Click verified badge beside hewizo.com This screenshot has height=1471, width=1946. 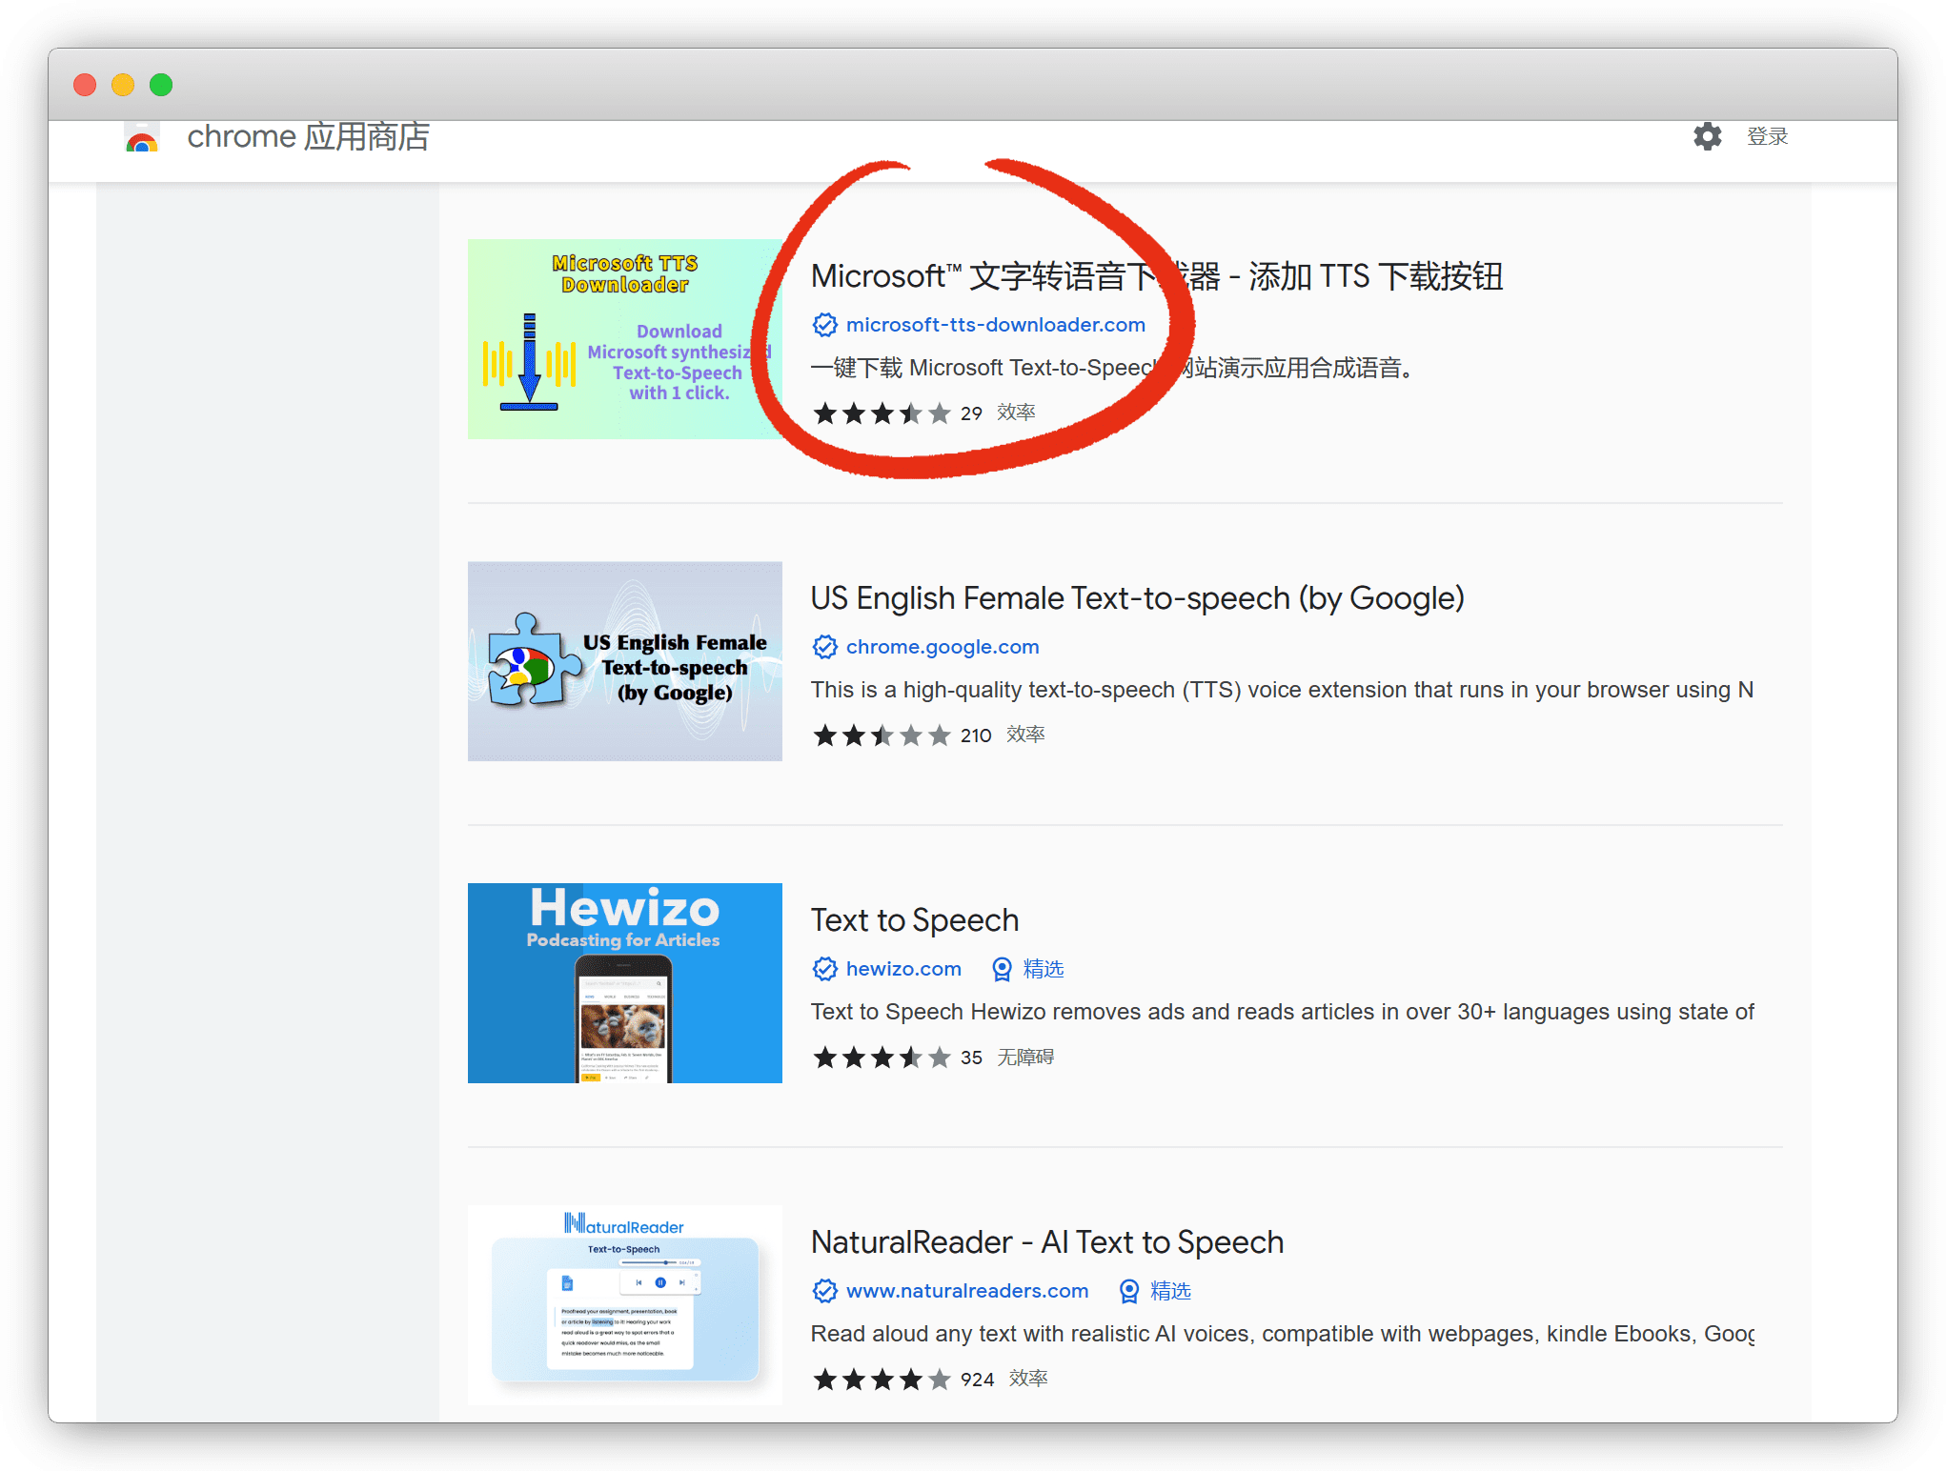[824, 969]
